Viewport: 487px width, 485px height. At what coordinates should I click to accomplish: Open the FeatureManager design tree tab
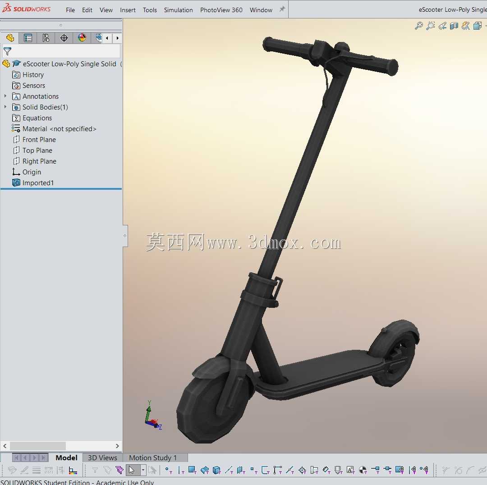pos(10,38)
